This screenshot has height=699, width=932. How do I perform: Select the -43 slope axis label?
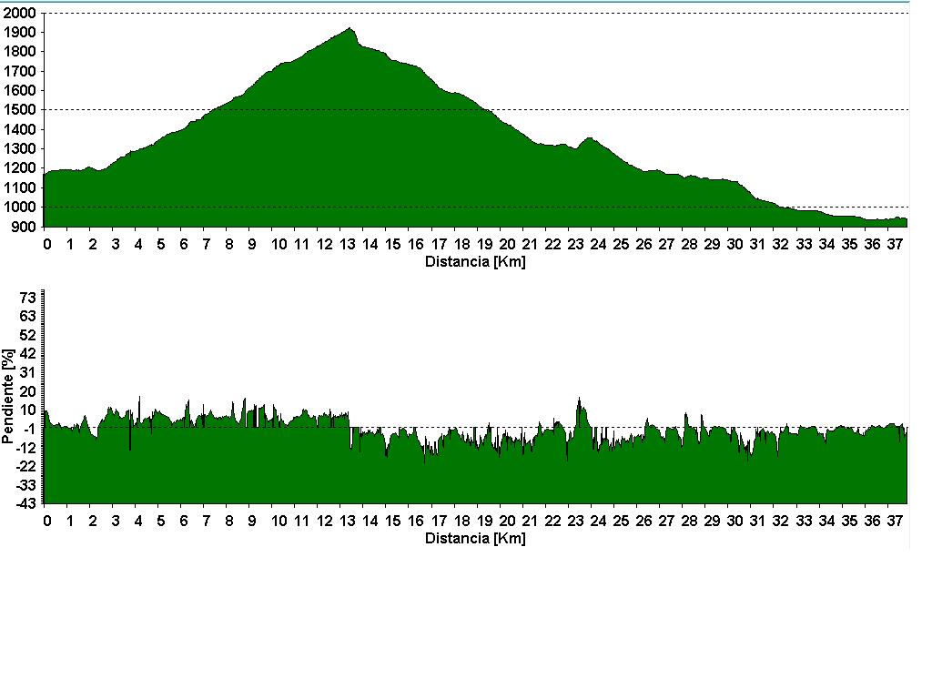click(25, 503)
